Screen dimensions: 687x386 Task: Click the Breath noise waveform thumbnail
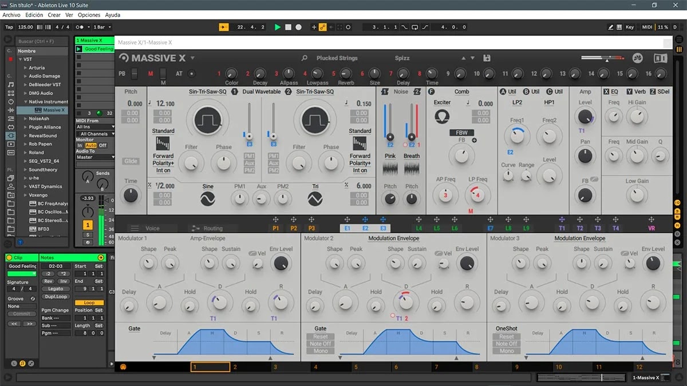(x=412, y=169)
